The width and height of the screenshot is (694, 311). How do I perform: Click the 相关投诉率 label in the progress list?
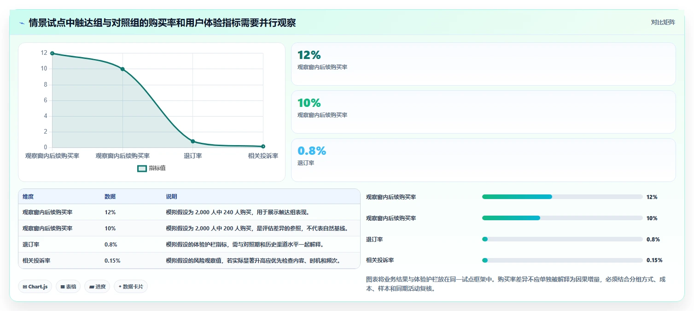(380, 260)
